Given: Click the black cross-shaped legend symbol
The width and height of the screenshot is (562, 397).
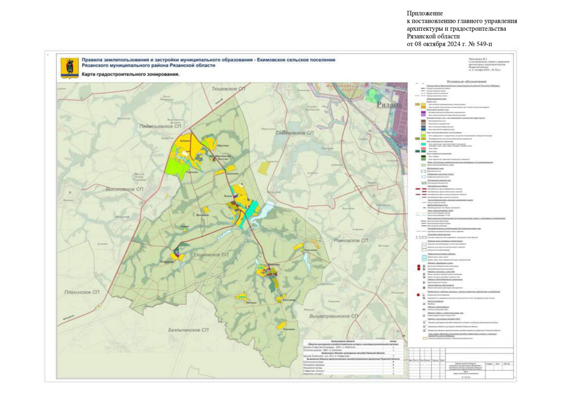Looking at the screenshot, I should pyautogui.click(x=424, y=288).
